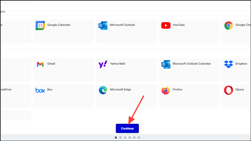Select the Microsoft Edge icon
The height and width of the screenshot is (141, 251).
[103, 90]
